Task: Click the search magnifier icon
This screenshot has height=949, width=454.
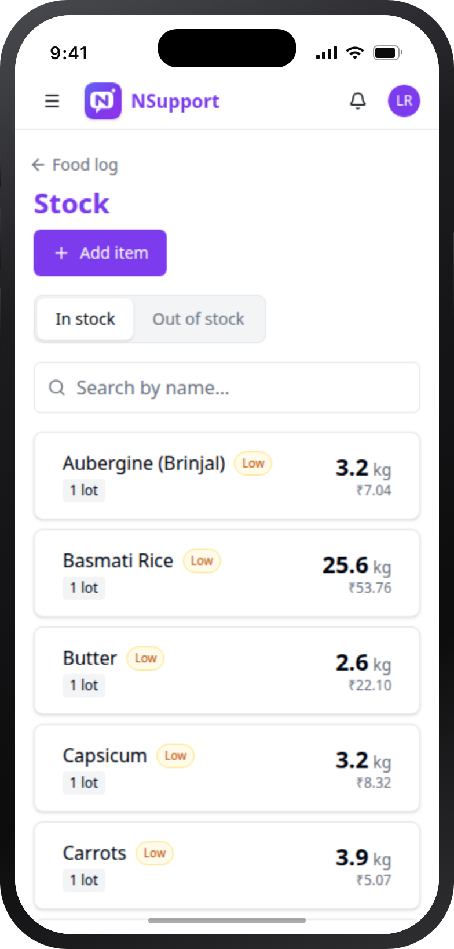Action: 57,387
